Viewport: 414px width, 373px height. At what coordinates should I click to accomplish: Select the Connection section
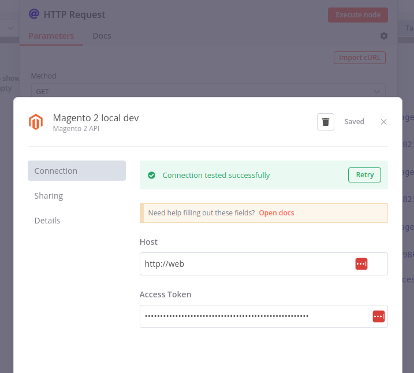[77, 170]
